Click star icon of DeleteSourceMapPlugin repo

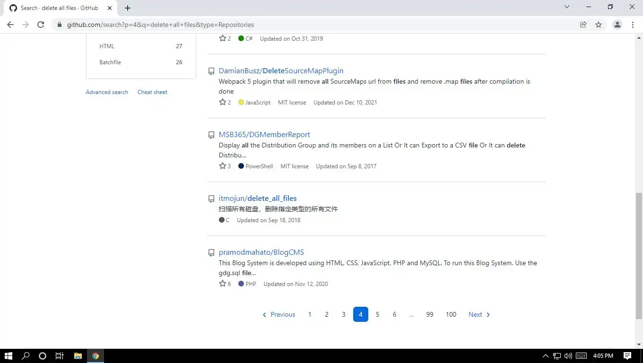(223, 102)
